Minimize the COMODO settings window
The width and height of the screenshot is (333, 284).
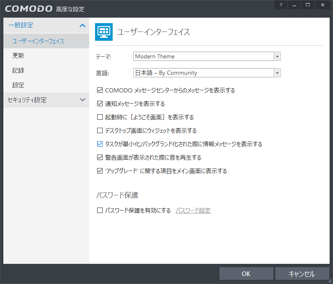tap(294, 5)
